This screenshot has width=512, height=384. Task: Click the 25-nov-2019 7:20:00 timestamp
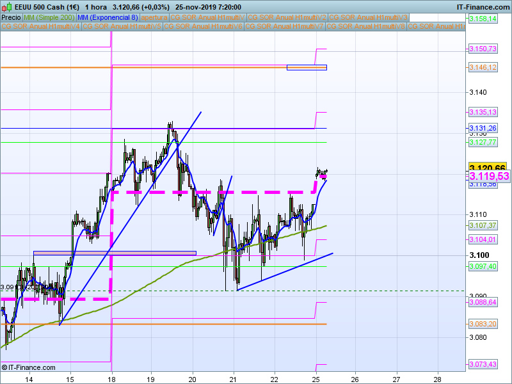coord(209,7)
